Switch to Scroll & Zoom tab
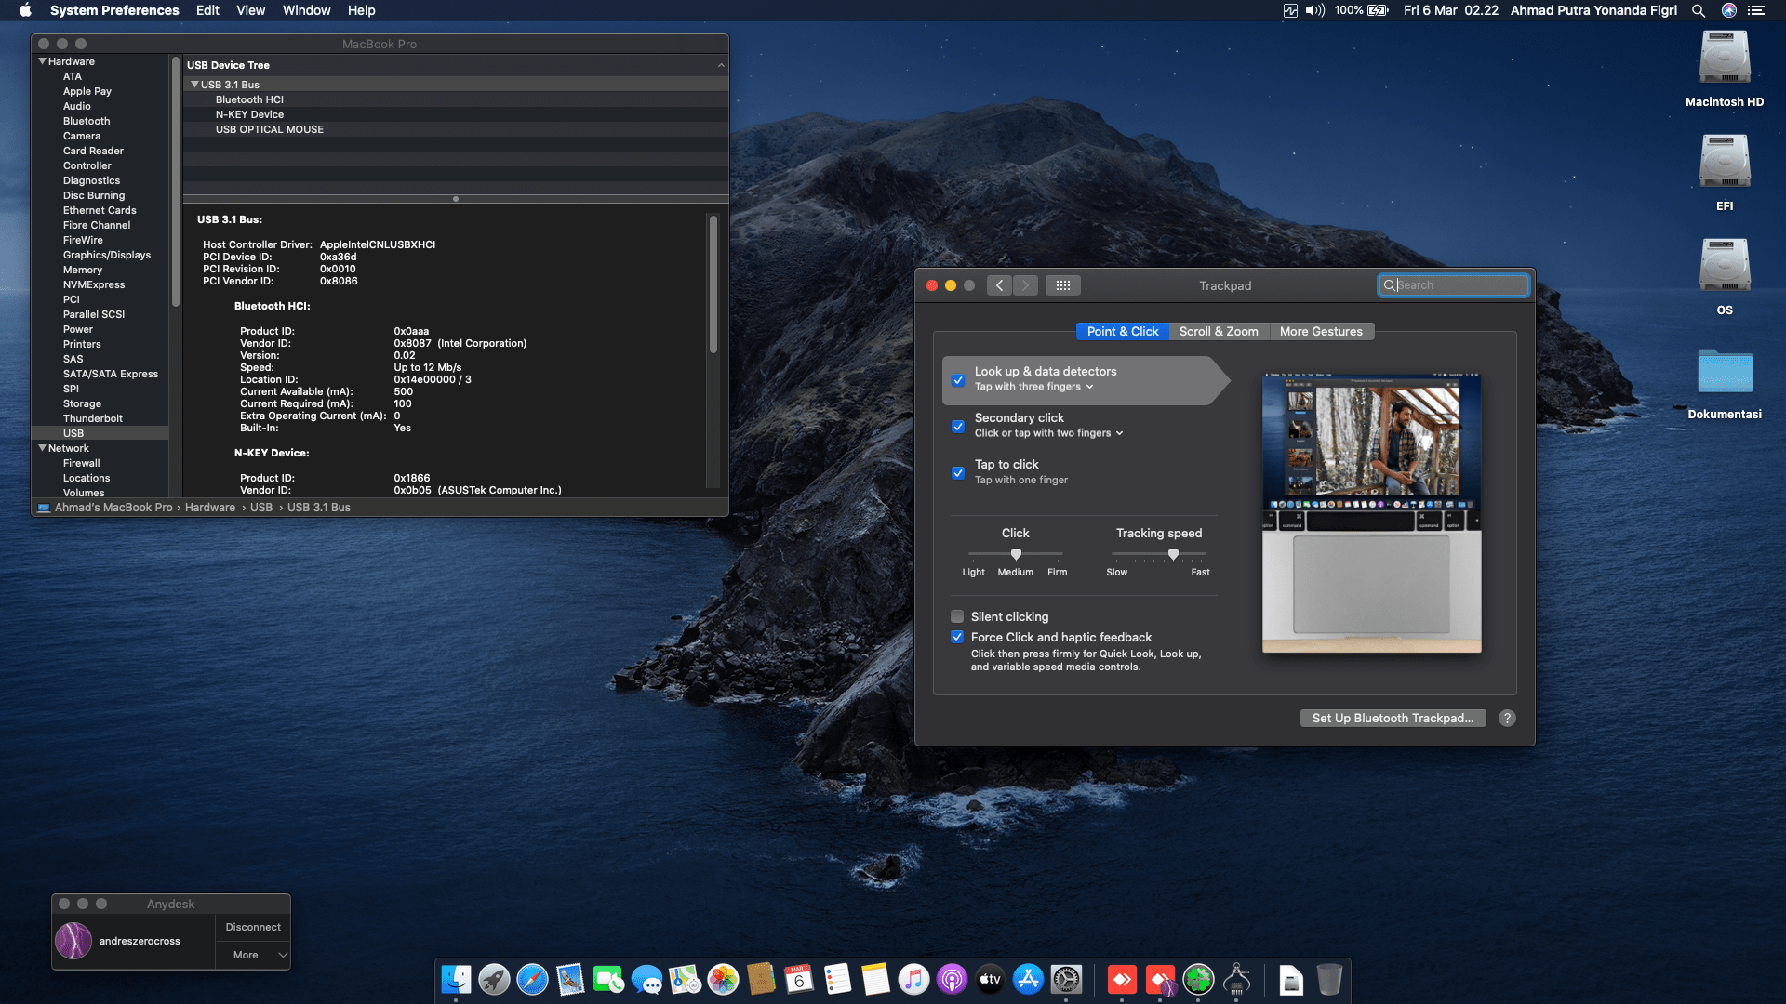1786x1004 pixels. pos(1219,332)
